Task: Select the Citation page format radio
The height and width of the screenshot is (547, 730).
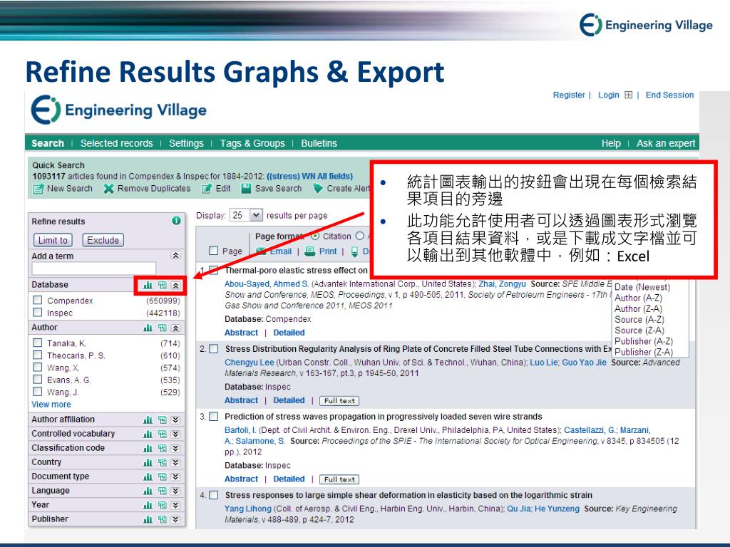Action: 315,236
